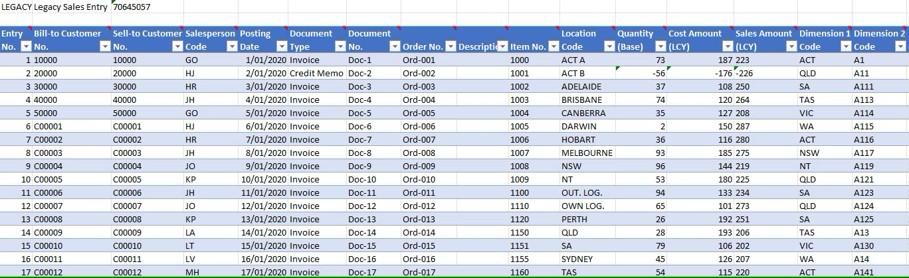Click salesperson code cell 'LV'
909x278 pixels.
(211, 259)
